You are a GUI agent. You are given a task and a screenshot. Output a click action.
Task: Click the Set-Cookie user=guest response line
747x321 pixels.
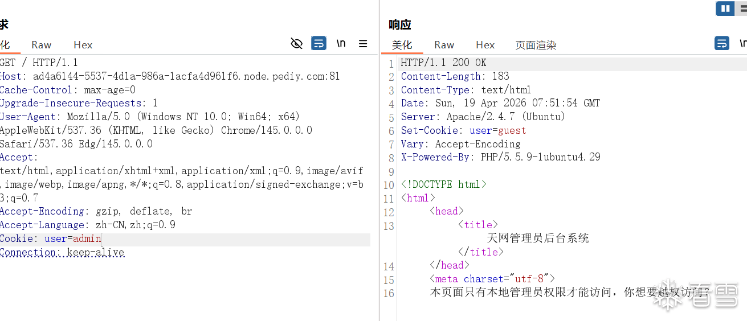point(455,130)
